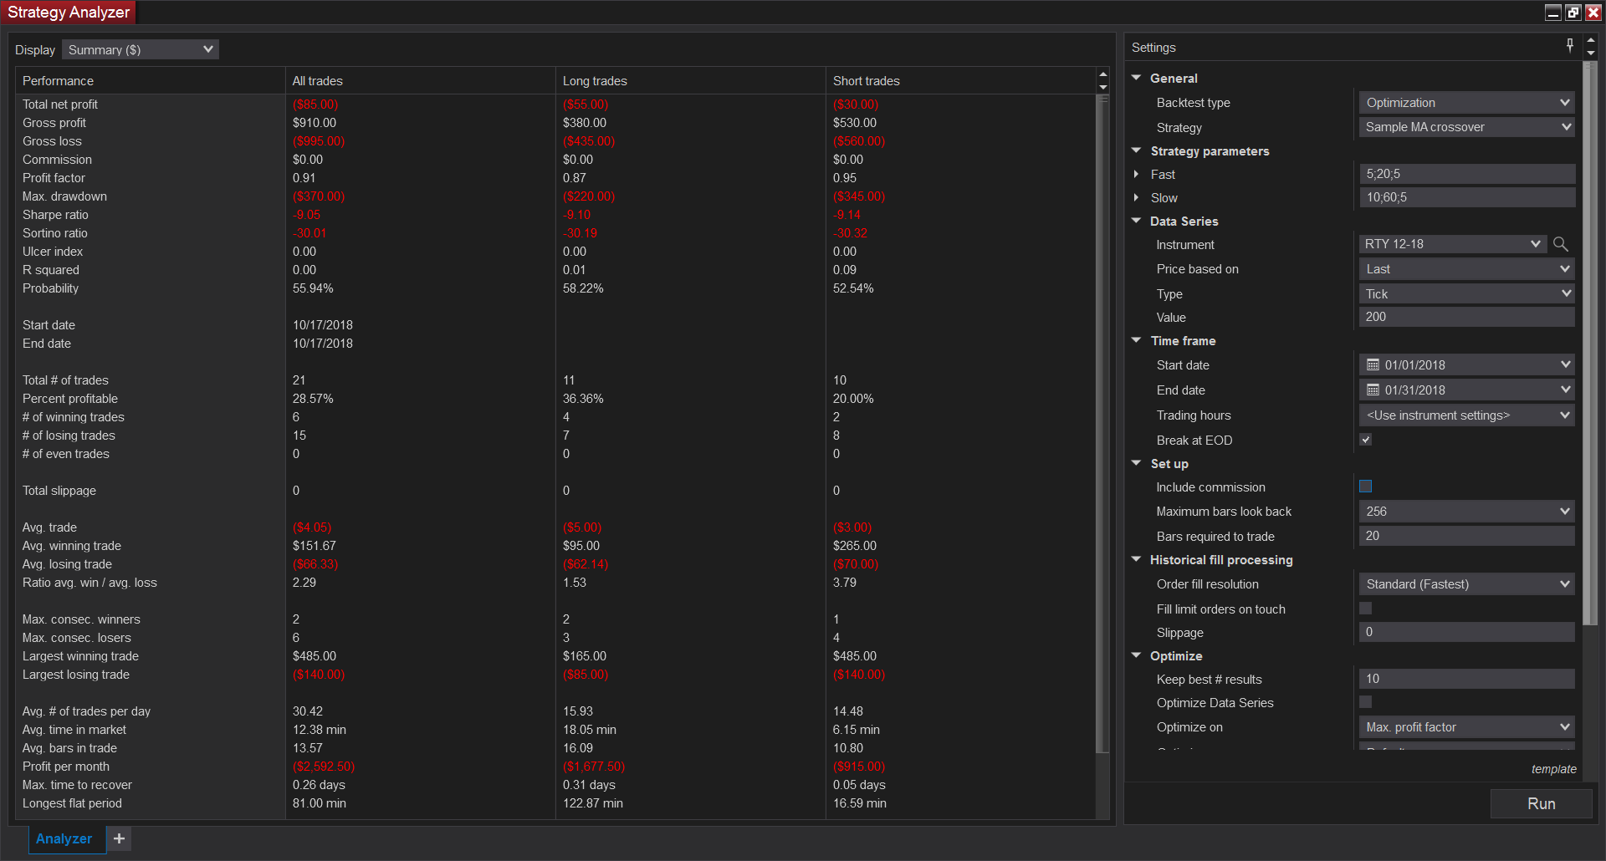Click the performance grid scroll-down arrow
This screenshot has width=1606, height=861.
point(1103,88)
